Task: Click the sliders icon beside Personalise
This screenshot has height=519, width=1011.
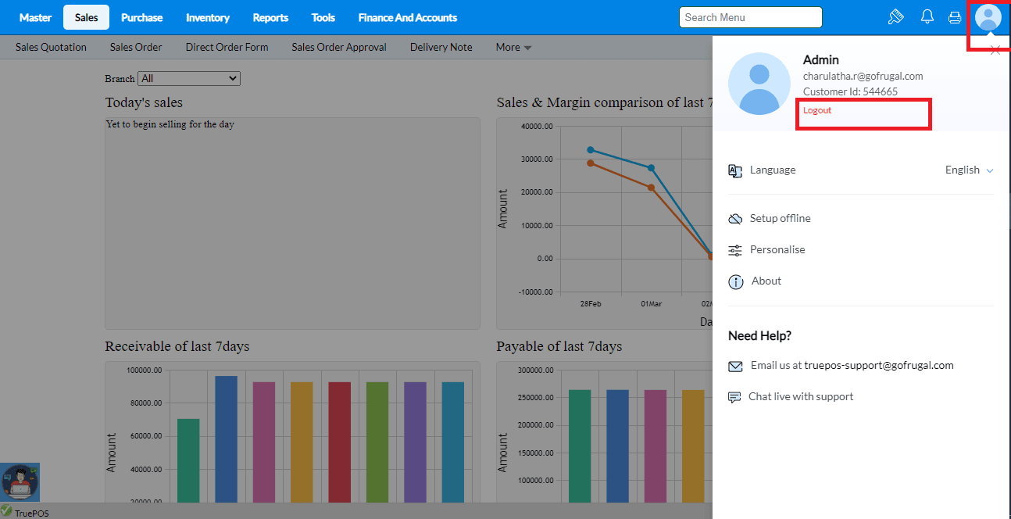Action: pos(735,250)
